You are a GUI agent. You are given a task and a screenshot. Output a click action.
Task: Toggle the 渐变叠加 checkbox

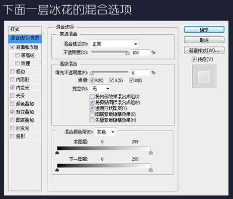click(12, 112)
